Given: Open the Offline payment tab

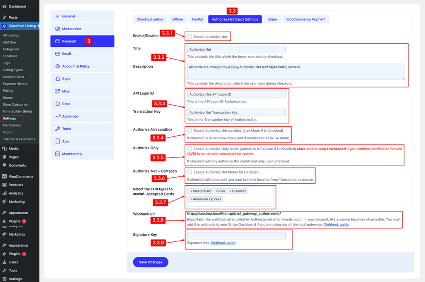Looking at the screenshot, I should click(x=177, y=19).
